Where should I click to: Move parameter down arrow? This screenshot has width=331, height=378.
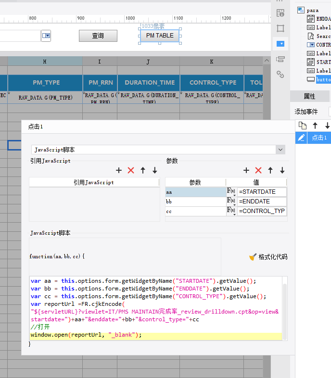click(282, 170)
